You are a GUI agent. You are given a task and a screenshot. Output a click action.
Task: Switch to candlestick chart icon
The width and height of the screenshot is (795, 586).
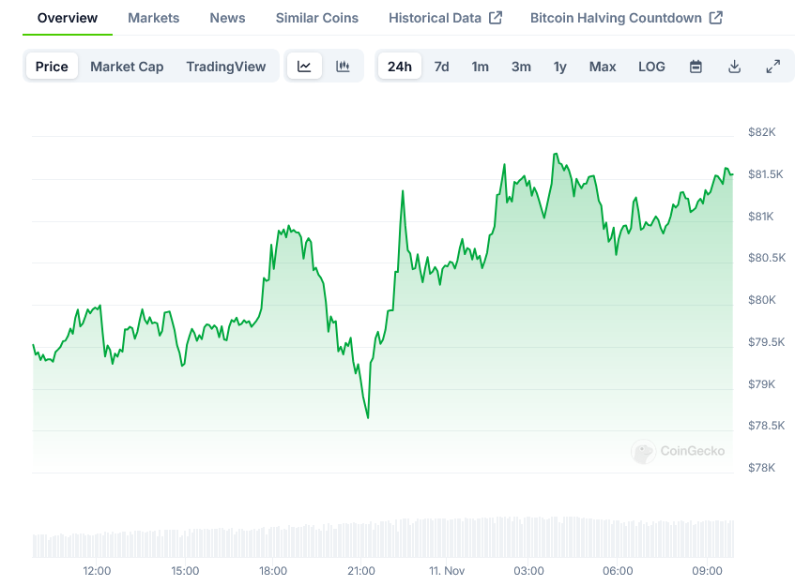coord(343,67)
